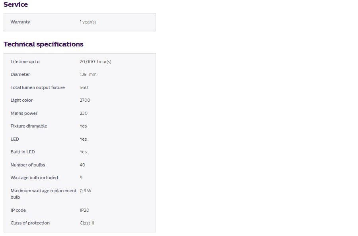The height and width of the screenshot is (236, 358).
Task: Click the Service section heading
Action: tap(16, 5)
